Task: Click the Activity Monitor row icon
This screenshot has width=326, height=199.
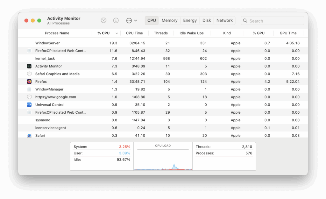Action: tap(29, 66)
